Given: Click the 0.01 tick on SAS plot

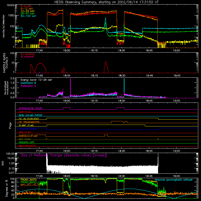Looking at the screenshot, I should point(12,173).
